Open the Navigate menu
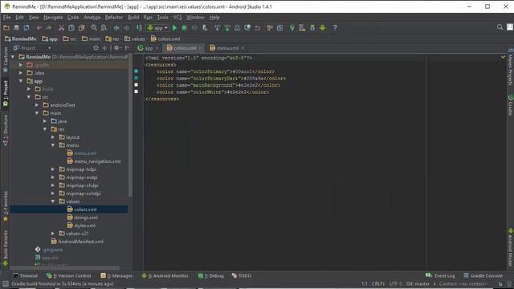This screenshot has width=514, height=289. [x=53, y=17]
